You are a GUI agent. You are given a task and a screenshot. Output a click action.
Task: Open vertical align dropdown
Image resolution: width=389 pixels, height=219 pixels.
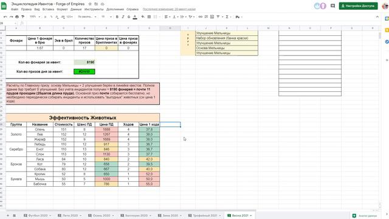(x=175, y=17)
